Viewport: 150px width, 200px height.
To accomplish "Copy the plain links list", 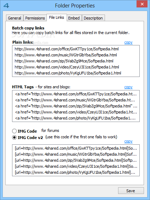I will [x=128, y=42].
